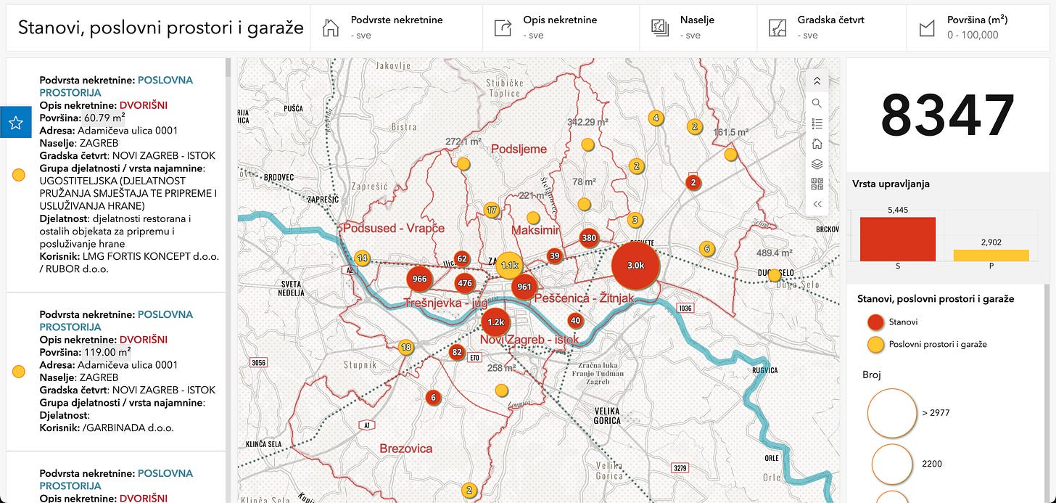
Task: Select the red 966 cluster marker
Action: tap(419, 279)
